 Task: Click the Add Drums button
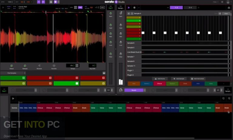(x=160, y=79)
